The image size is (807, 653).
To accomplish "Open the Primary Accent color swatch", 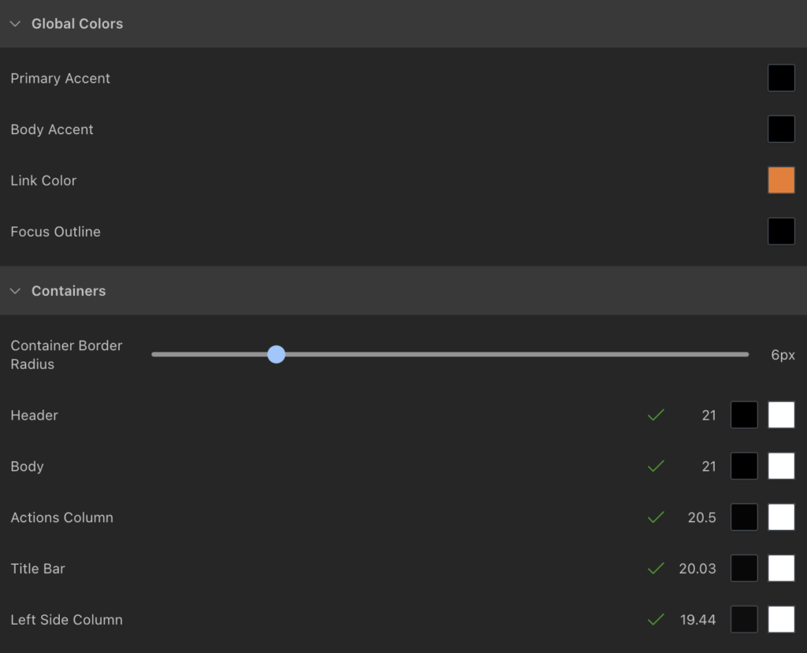I will coord(781,78).
